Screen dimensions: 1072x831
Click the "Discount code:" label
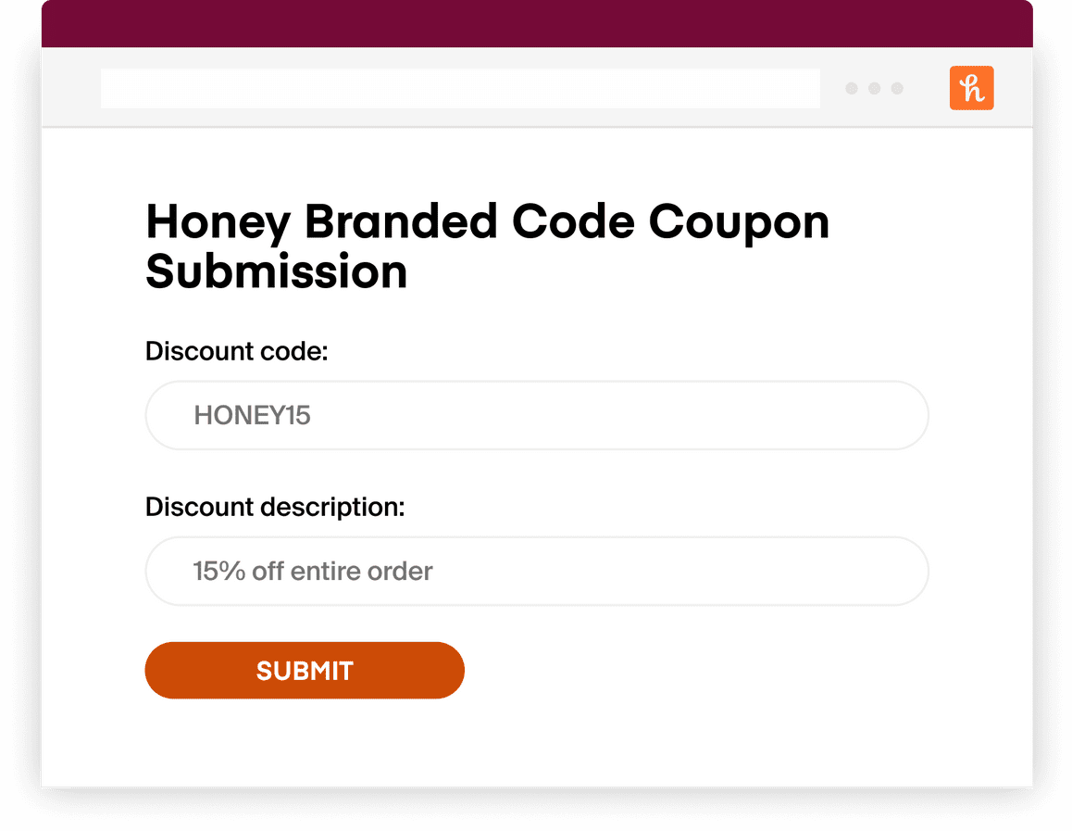(237, 352)
